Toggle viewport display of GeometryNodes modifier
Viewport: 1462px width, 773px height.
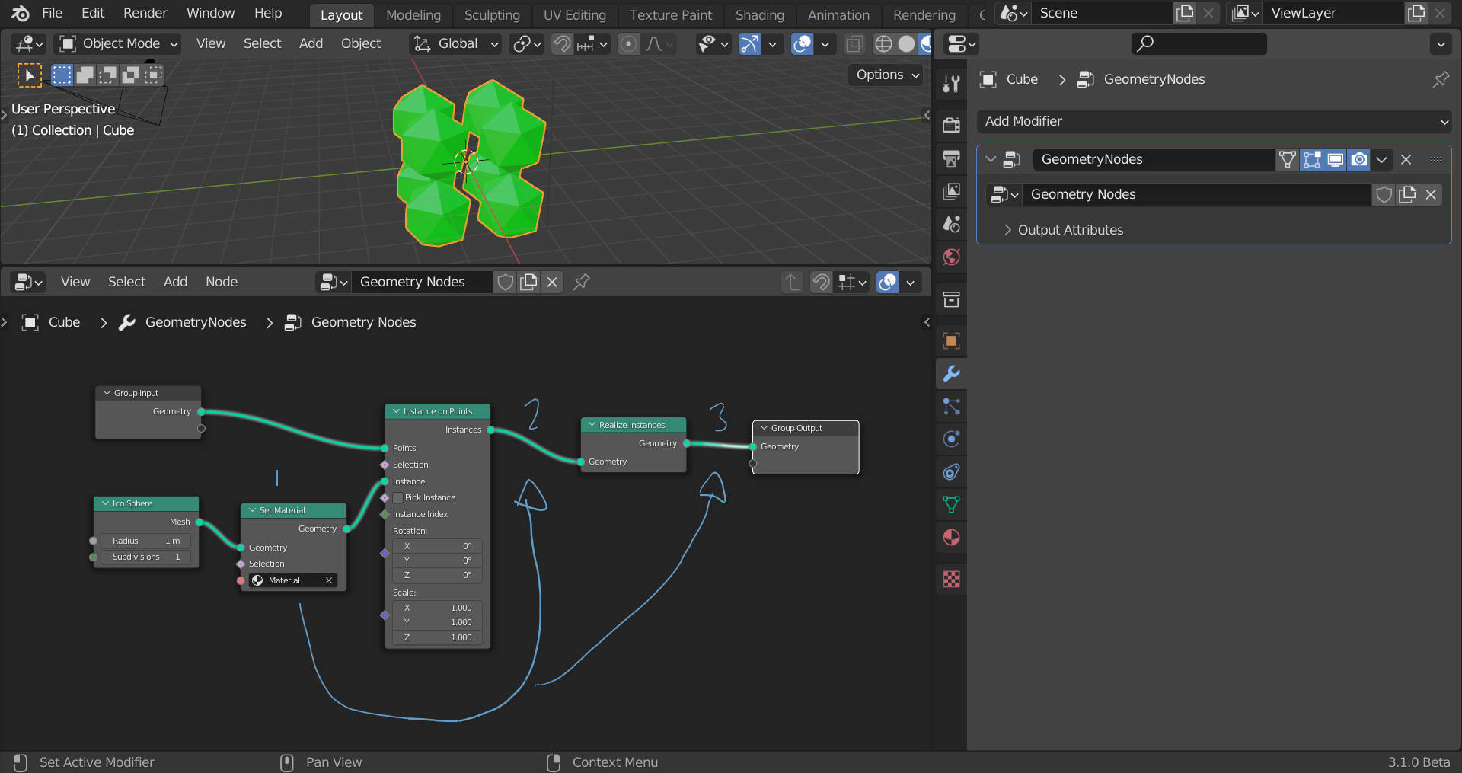point(1335,159)
